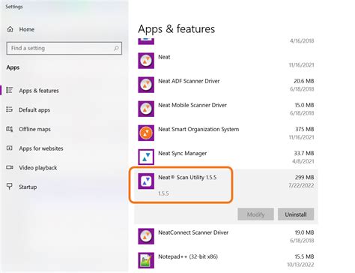Screen dimensions: 355x273
Task: Click the Apps for websites icon
Action: [10, 148]
